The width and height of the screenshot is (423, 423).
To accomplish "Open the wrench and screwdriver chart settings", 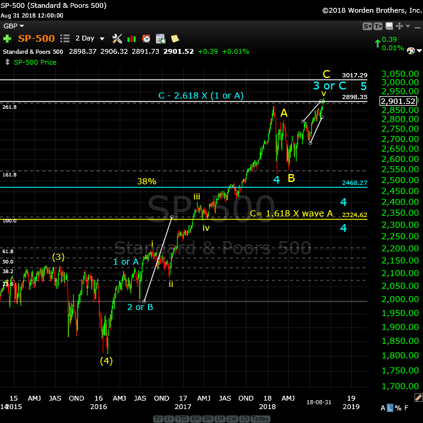I will click(117, 39).
